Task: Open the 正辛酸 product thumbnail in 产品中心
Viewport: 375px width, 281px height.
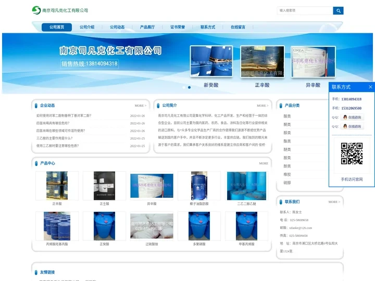Action: click(x=57, y=186)
